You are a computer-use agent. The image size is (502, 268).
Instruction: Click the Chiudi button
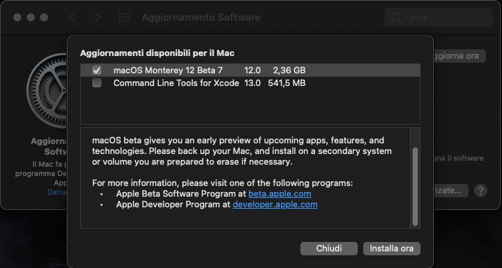click(x=329, y=249)
